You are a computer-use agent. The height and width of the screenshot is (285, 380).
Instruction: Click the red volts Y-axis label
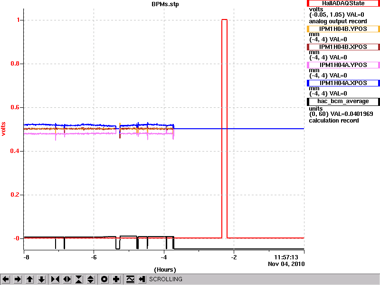pyautogui.click(x=3, y=129)
